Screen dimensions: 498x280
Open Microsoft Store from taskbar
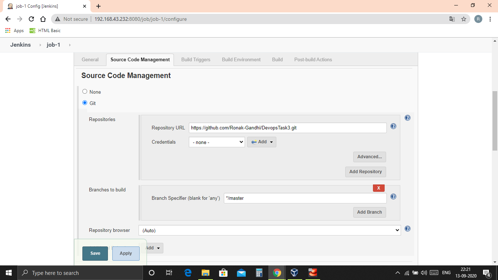coord(223,273)
